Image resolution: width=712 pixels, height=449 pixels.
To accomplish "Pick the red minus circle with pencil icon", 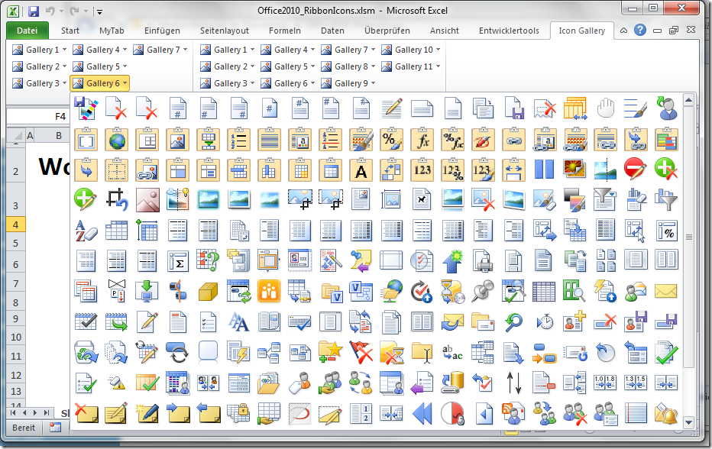I will click(x=636, y=170).
